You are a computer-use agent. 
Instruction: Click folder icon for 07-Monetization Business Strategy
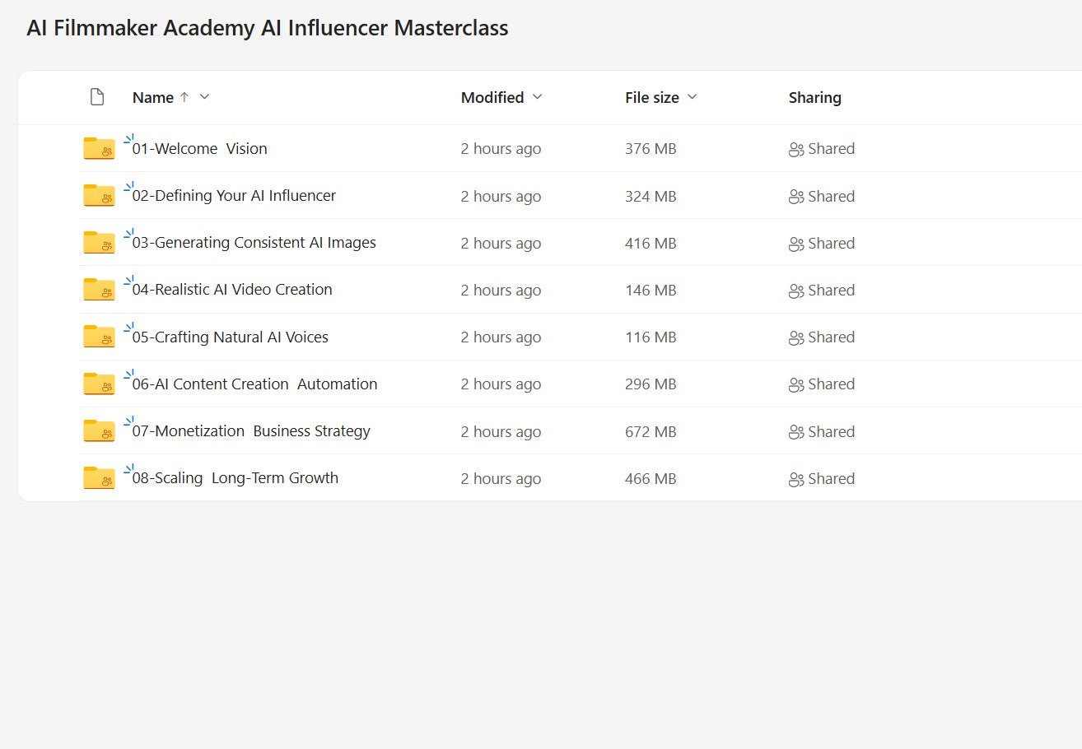point(99,431)
